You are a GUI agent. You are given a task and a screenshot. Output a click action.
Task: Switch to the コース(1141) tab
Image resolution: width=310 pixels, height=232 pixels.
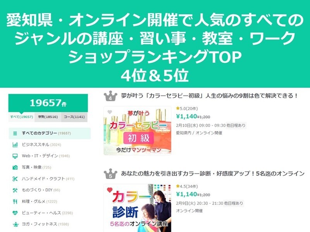(74, 117)
